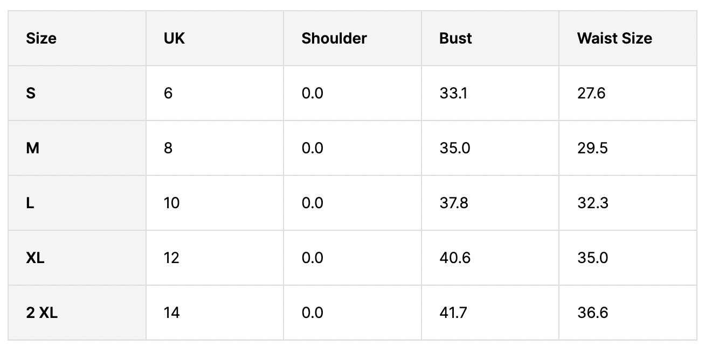
Task: Click the bust value 41.7
Action: point(453,313)
